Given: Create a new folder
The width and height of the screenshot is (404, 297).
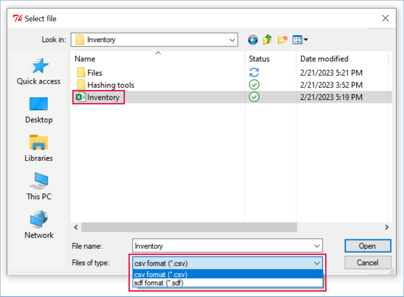Looking at the screenshot, I should tap(282, 40).
